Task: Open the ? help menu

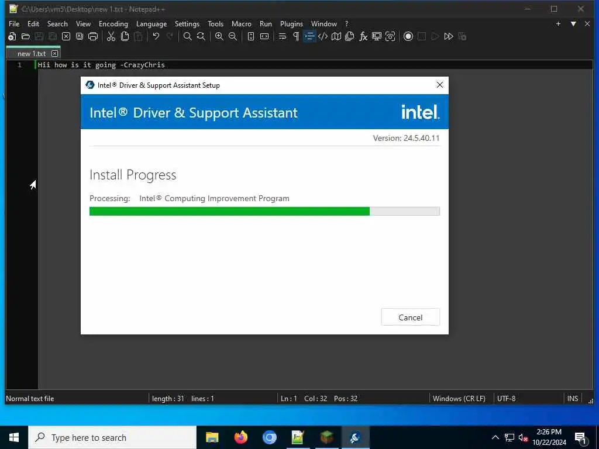Action: click(346, 23)
